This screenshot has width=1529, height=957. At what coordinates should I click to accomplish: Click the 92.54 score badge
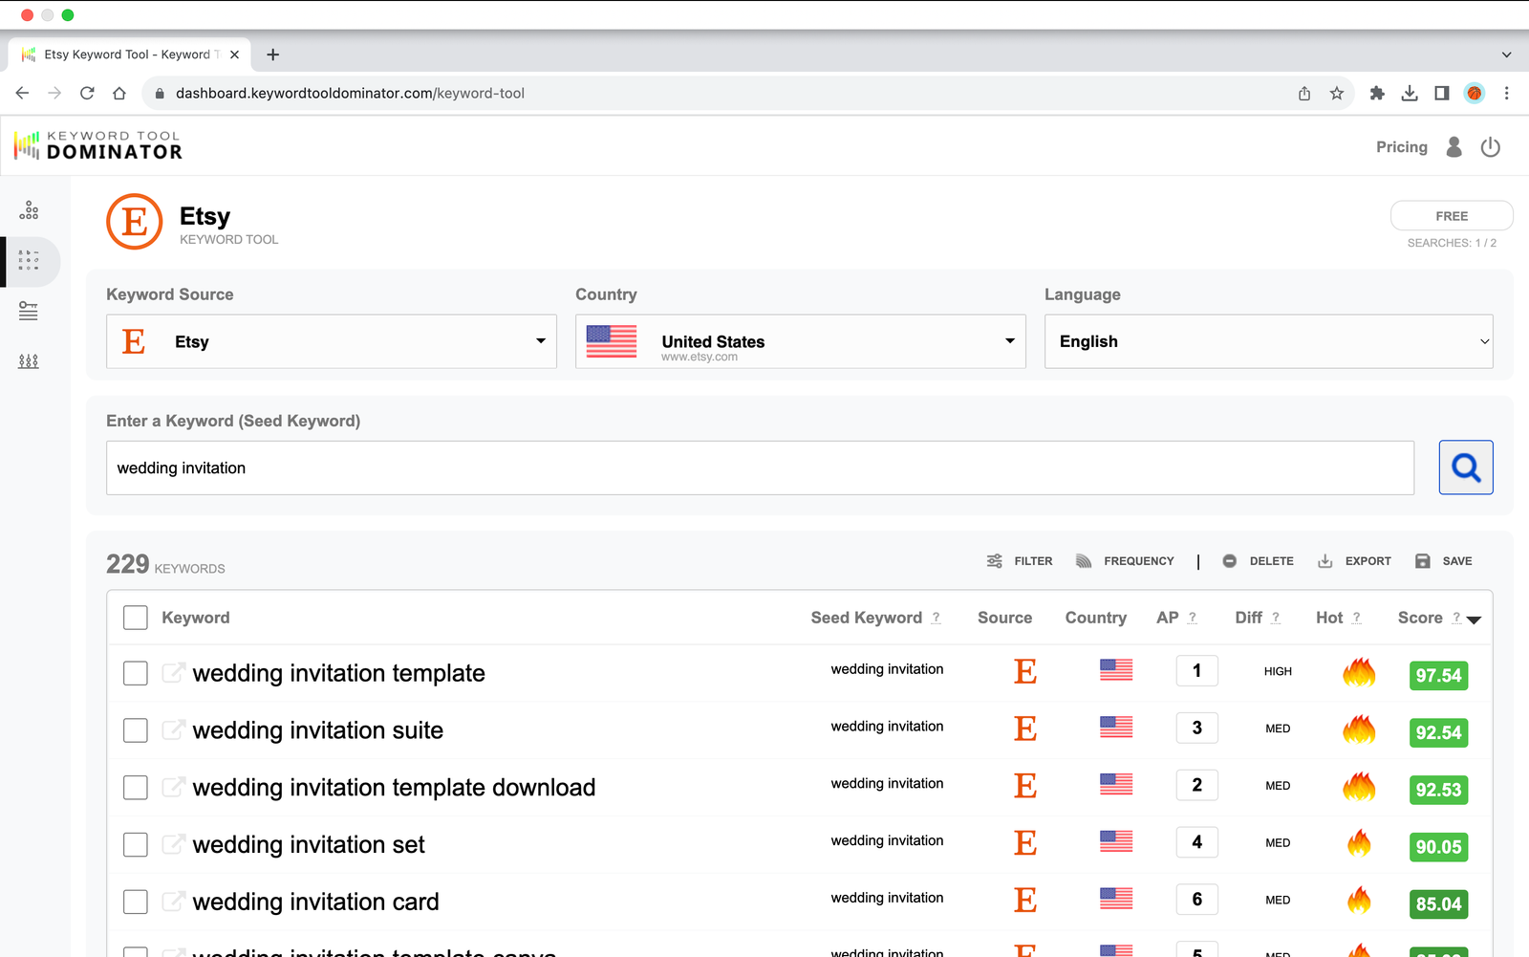tap(1439, 732)
